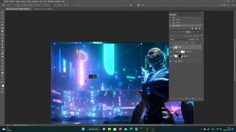The image size is (236, 132).
Task: Open the Recherche taskbar search
Action: (94, 129)
